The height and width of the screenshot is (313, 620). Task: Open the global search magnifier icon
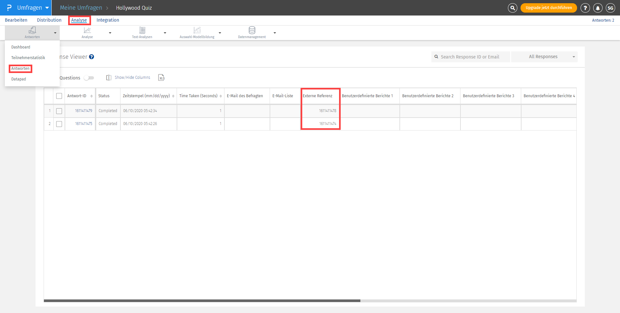[512, 8]
